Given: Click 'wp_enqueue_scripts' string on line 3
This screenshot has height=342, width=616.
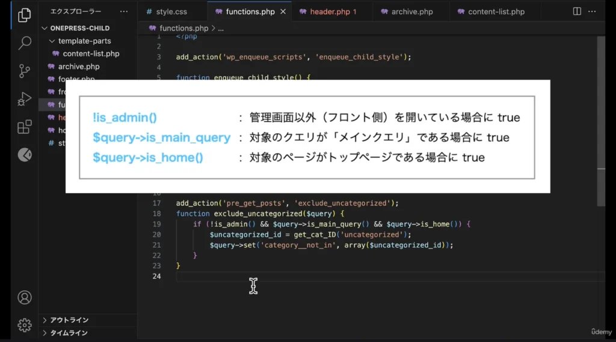Looking at the screenshot, I should point(265,57).
